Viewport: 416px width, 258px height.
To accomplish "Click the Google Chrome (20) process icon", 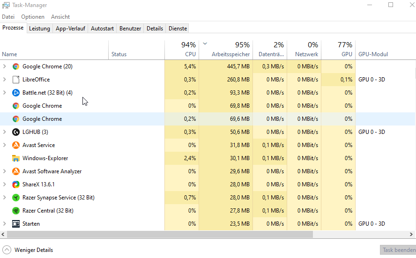I will tap(16, 66).
